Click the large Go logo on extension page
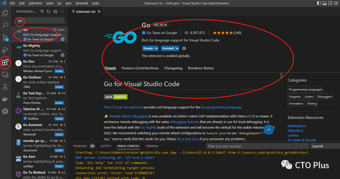Screen dimensions: 340x179 [120, 37]
